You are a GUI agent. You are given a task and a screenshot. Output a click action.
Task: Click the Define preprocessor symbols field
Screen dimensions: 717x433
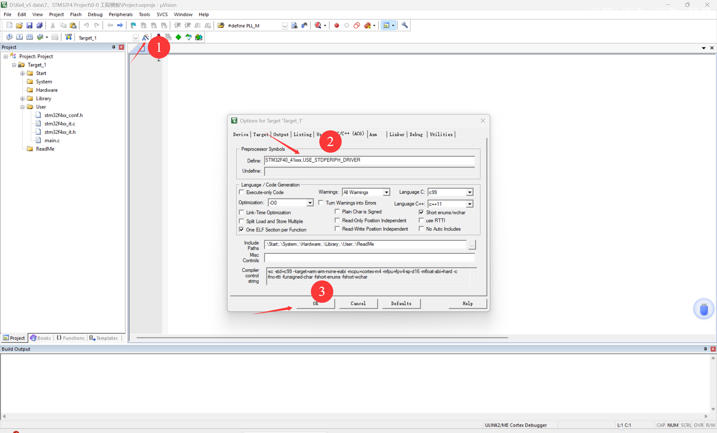tap(369, 160)
